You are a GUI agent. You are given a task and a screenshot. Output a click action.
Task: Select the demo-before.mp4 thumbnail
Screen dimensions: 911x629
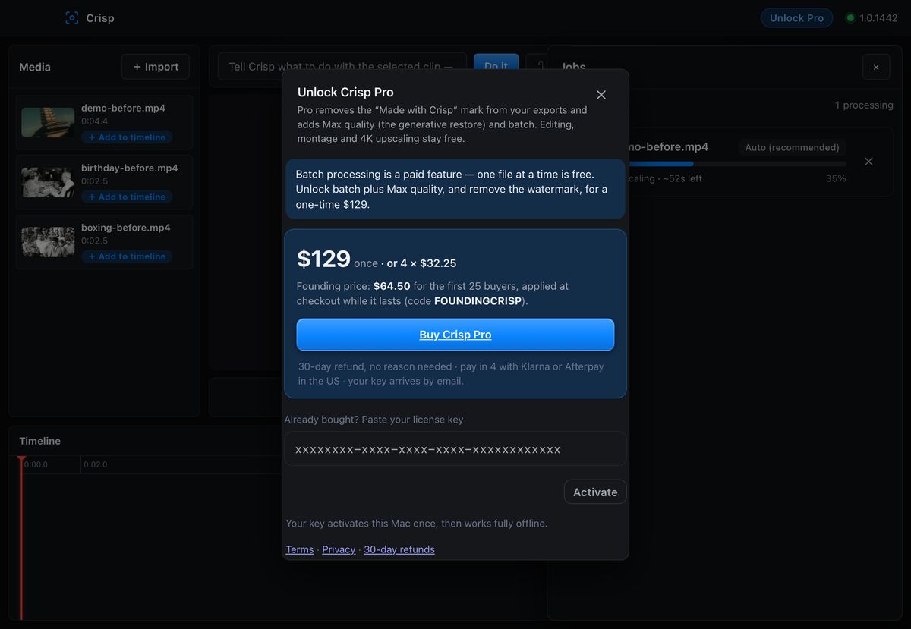click(48, 122)
